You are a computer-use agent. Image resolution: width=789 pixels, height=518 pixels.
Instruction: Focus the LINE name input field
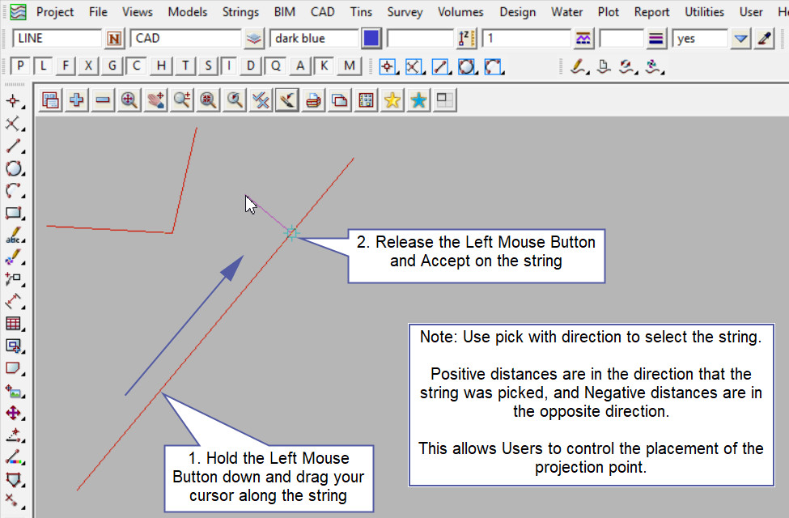(x=57, y=39)
